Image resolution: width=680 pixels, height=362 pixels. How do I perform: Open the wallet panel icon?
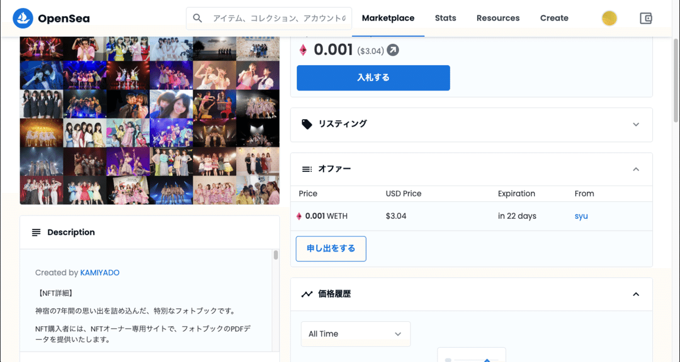646,18
